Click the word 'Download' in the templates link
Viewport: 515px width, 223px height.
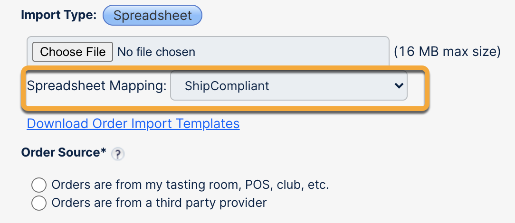57,124
